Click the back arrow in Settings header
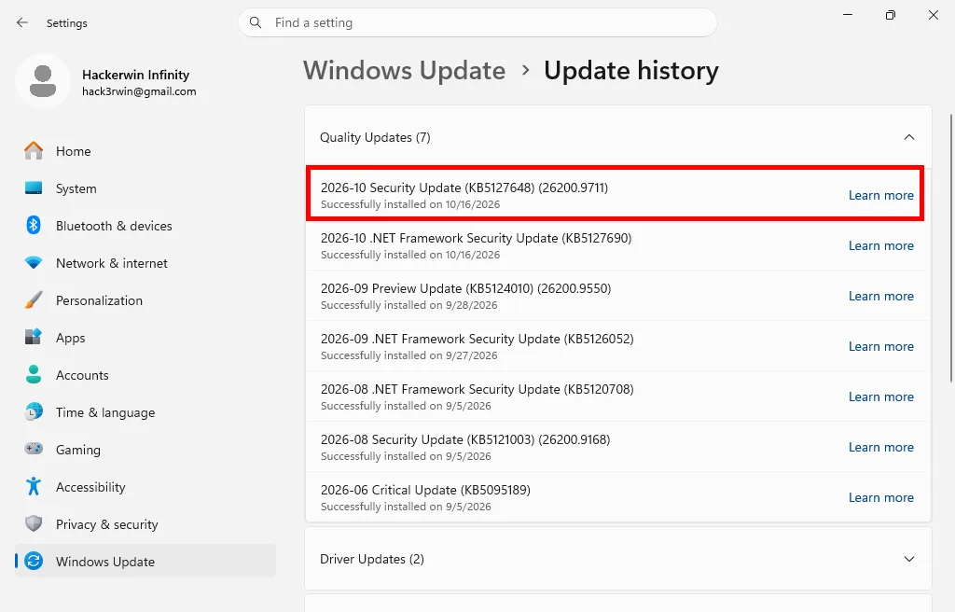This screenshot has height=612, width=955. [22, 22]
